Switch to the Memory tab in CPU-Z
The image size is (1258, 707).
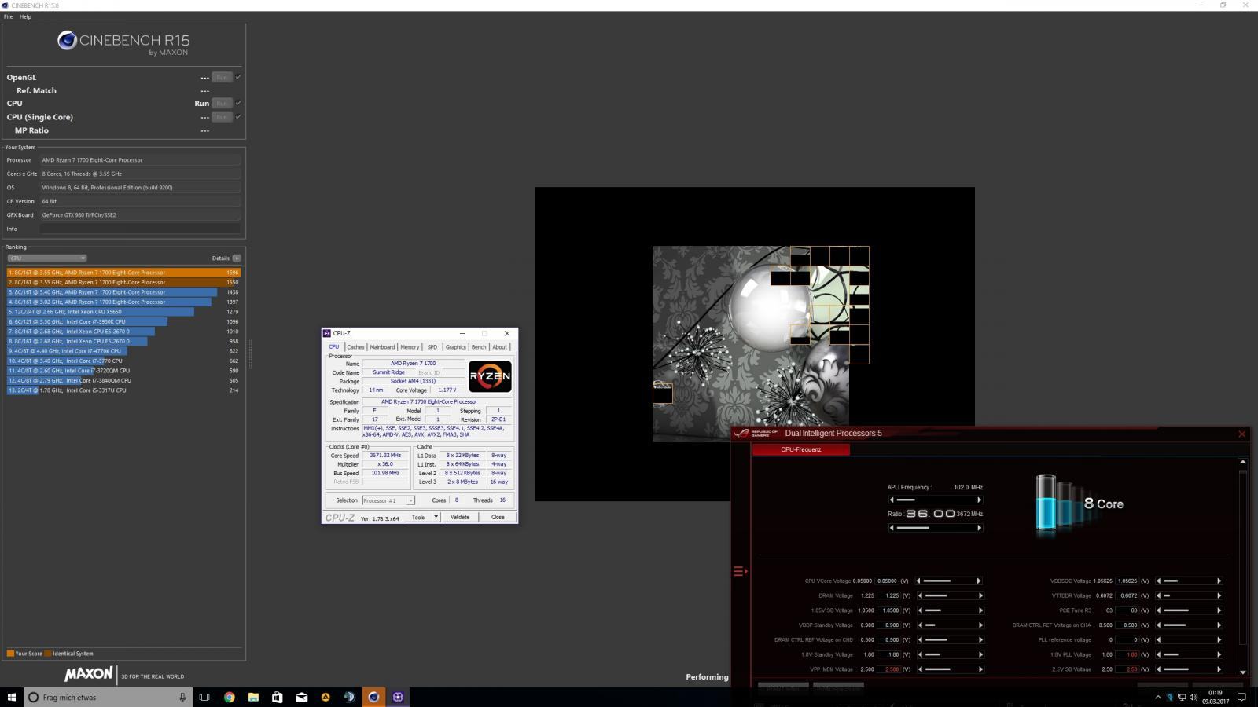click(x=410, y=346)
